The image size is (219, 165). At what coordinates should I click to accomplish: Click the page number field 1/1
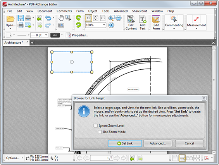pos(102,158)
